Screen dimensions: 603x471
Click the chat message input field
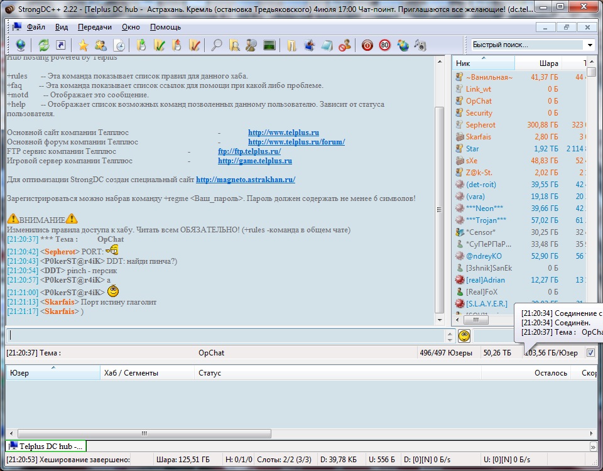coord(225,335)
